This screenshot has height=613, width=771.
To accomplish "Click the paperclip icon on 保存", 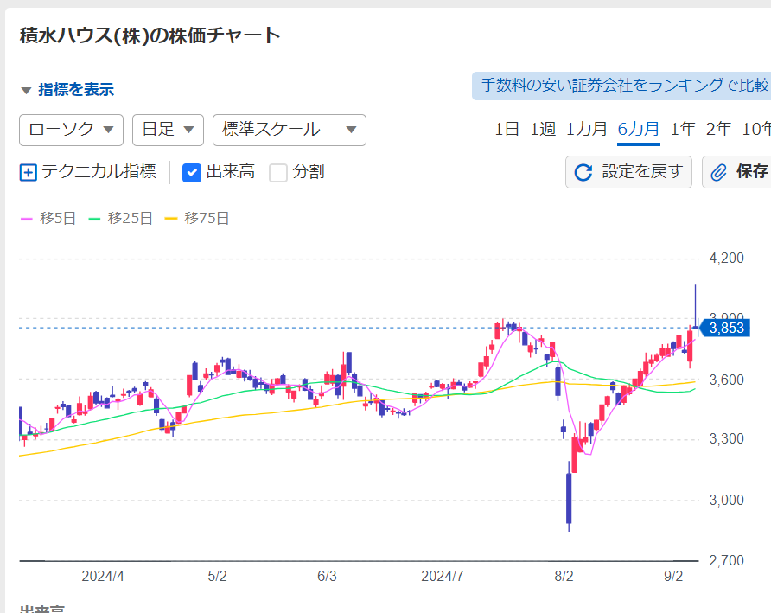I will click(718, 173).
